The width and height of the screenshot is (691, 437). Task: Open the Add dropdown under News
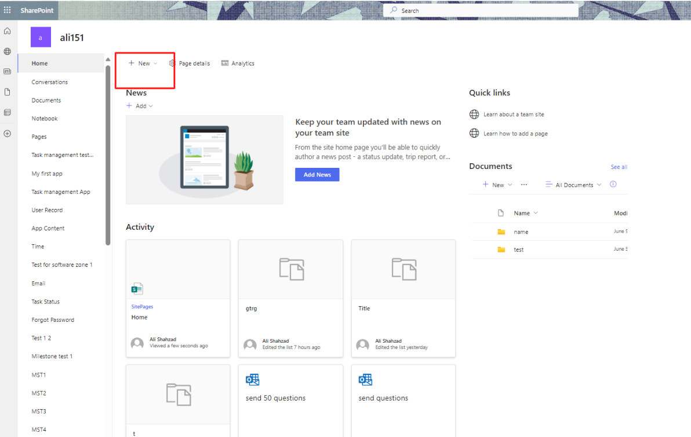point(140,106)
